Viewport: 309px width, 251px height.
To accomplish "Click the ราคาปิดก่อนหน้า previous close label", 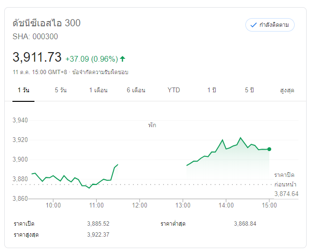I will (286, 179).
